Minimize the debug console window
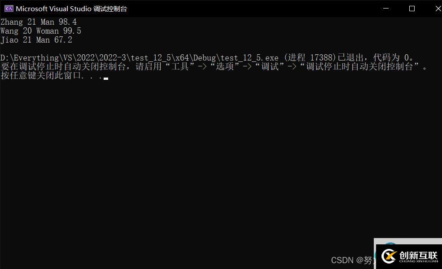The image size is (442, 269). point(386,9)
